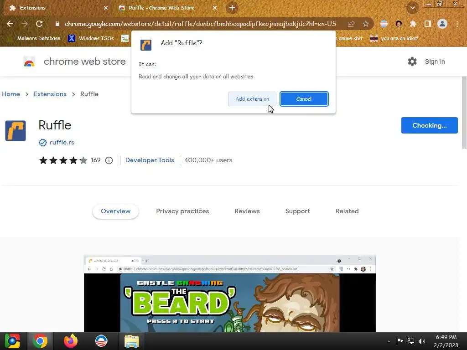
Task: Reload the page with refresh icon
Action: [x=39, y=24]
